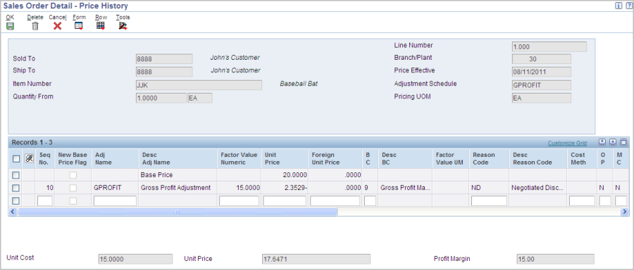Check the empty last row checkbox
Screen dimensions: 634x270
15,200
